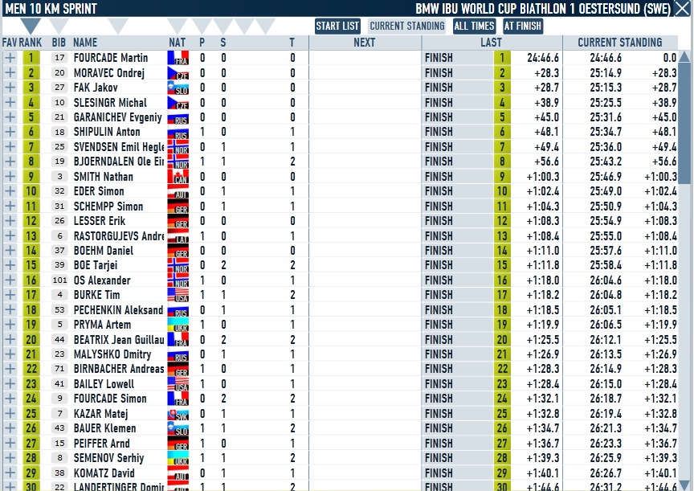The height and width of the screenshot is (491, 694).
Task: Sort by NAT using triangle arrow
Action: click(x=178, y=26)
